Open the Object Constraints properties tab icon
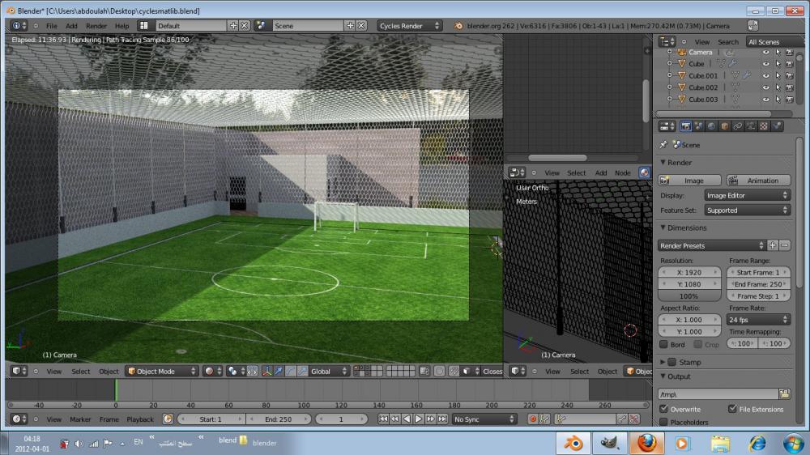Screen dimensions: 810x455 click(738, 126)
